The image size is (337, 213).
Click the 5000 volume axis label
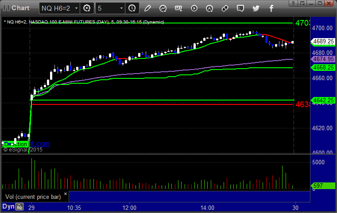pyautogui.click(x=318, y=162)
